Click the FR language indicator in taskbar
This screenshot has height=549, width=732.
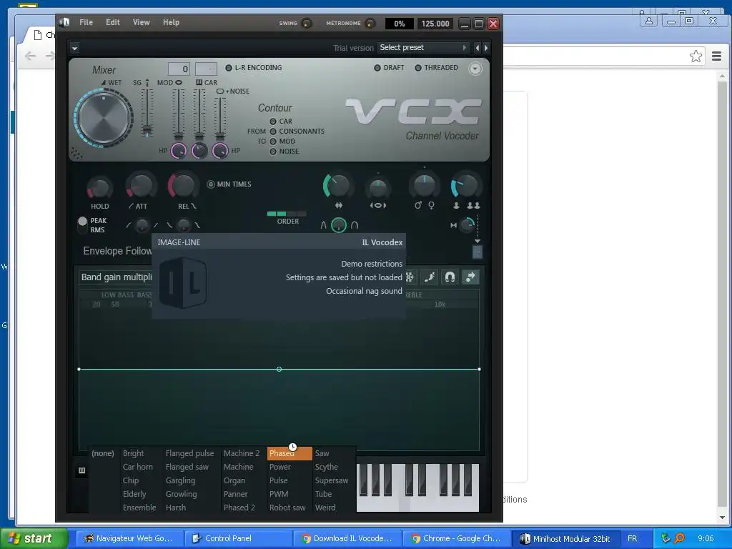(x=632, y=538)
